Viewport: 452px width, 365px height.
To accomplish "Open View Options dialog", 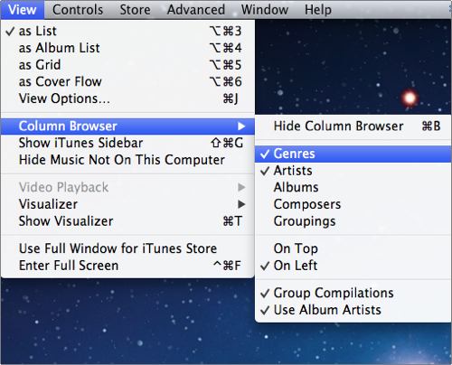I will pos(127,98).
